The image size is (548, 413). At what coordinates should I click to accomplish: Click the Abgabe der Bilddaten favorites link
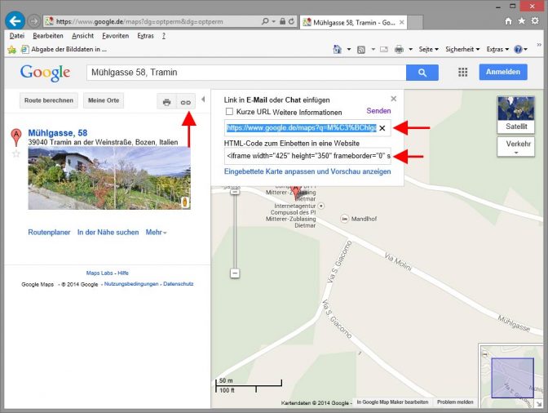coord(64,49)
